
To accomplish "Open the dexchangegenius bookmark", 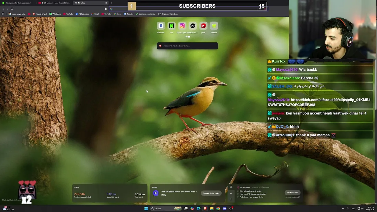I will 145,14.
